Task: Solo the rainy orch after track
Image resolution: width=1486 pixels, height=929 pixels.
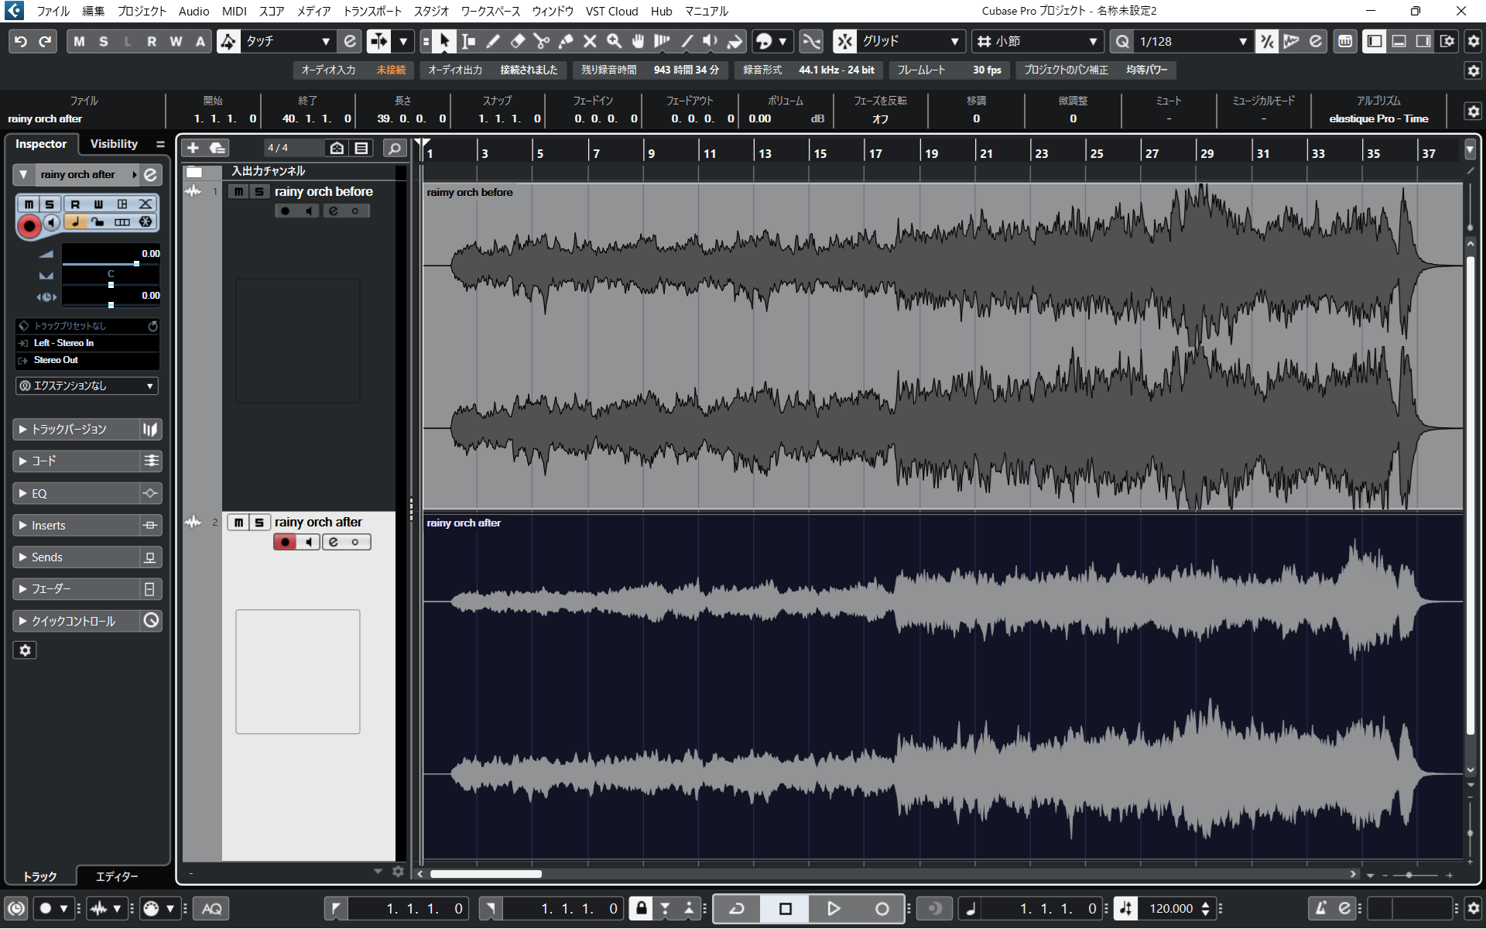Action: [x=259, y=523]
